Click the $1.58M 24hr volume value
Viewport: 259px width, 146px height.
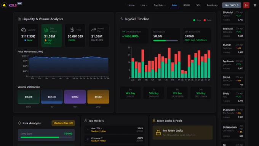coord(50,36)
